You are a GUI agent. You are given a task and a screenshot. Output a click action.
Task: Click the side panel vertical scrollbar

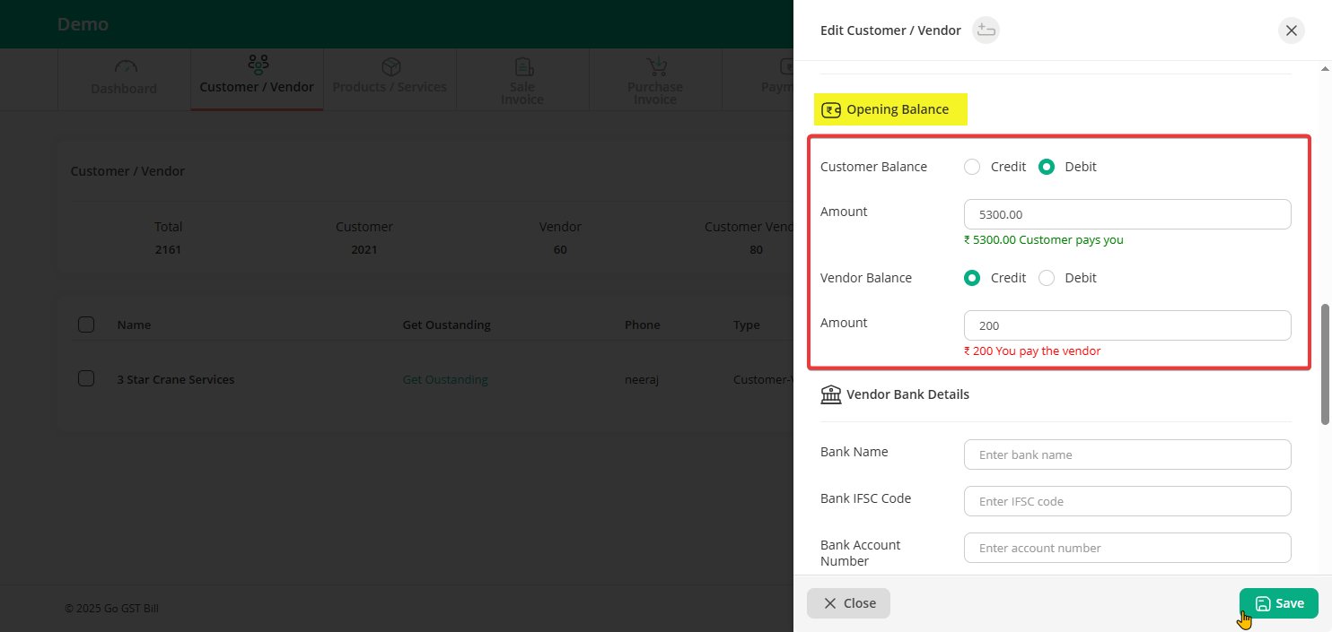(1325, 364)
